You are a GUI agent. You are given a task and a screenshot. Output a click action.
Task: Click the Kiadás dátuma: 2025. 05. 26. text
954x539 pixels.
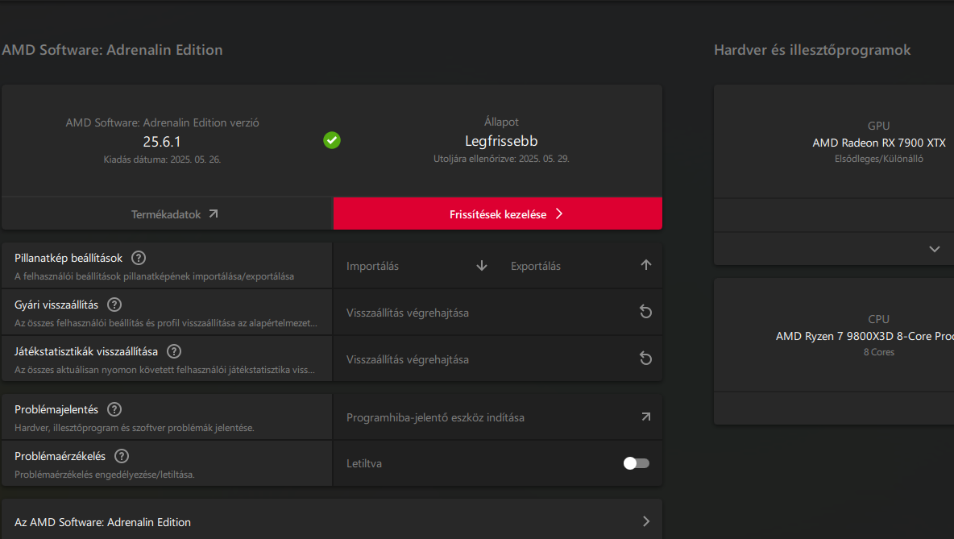point(162,160)
